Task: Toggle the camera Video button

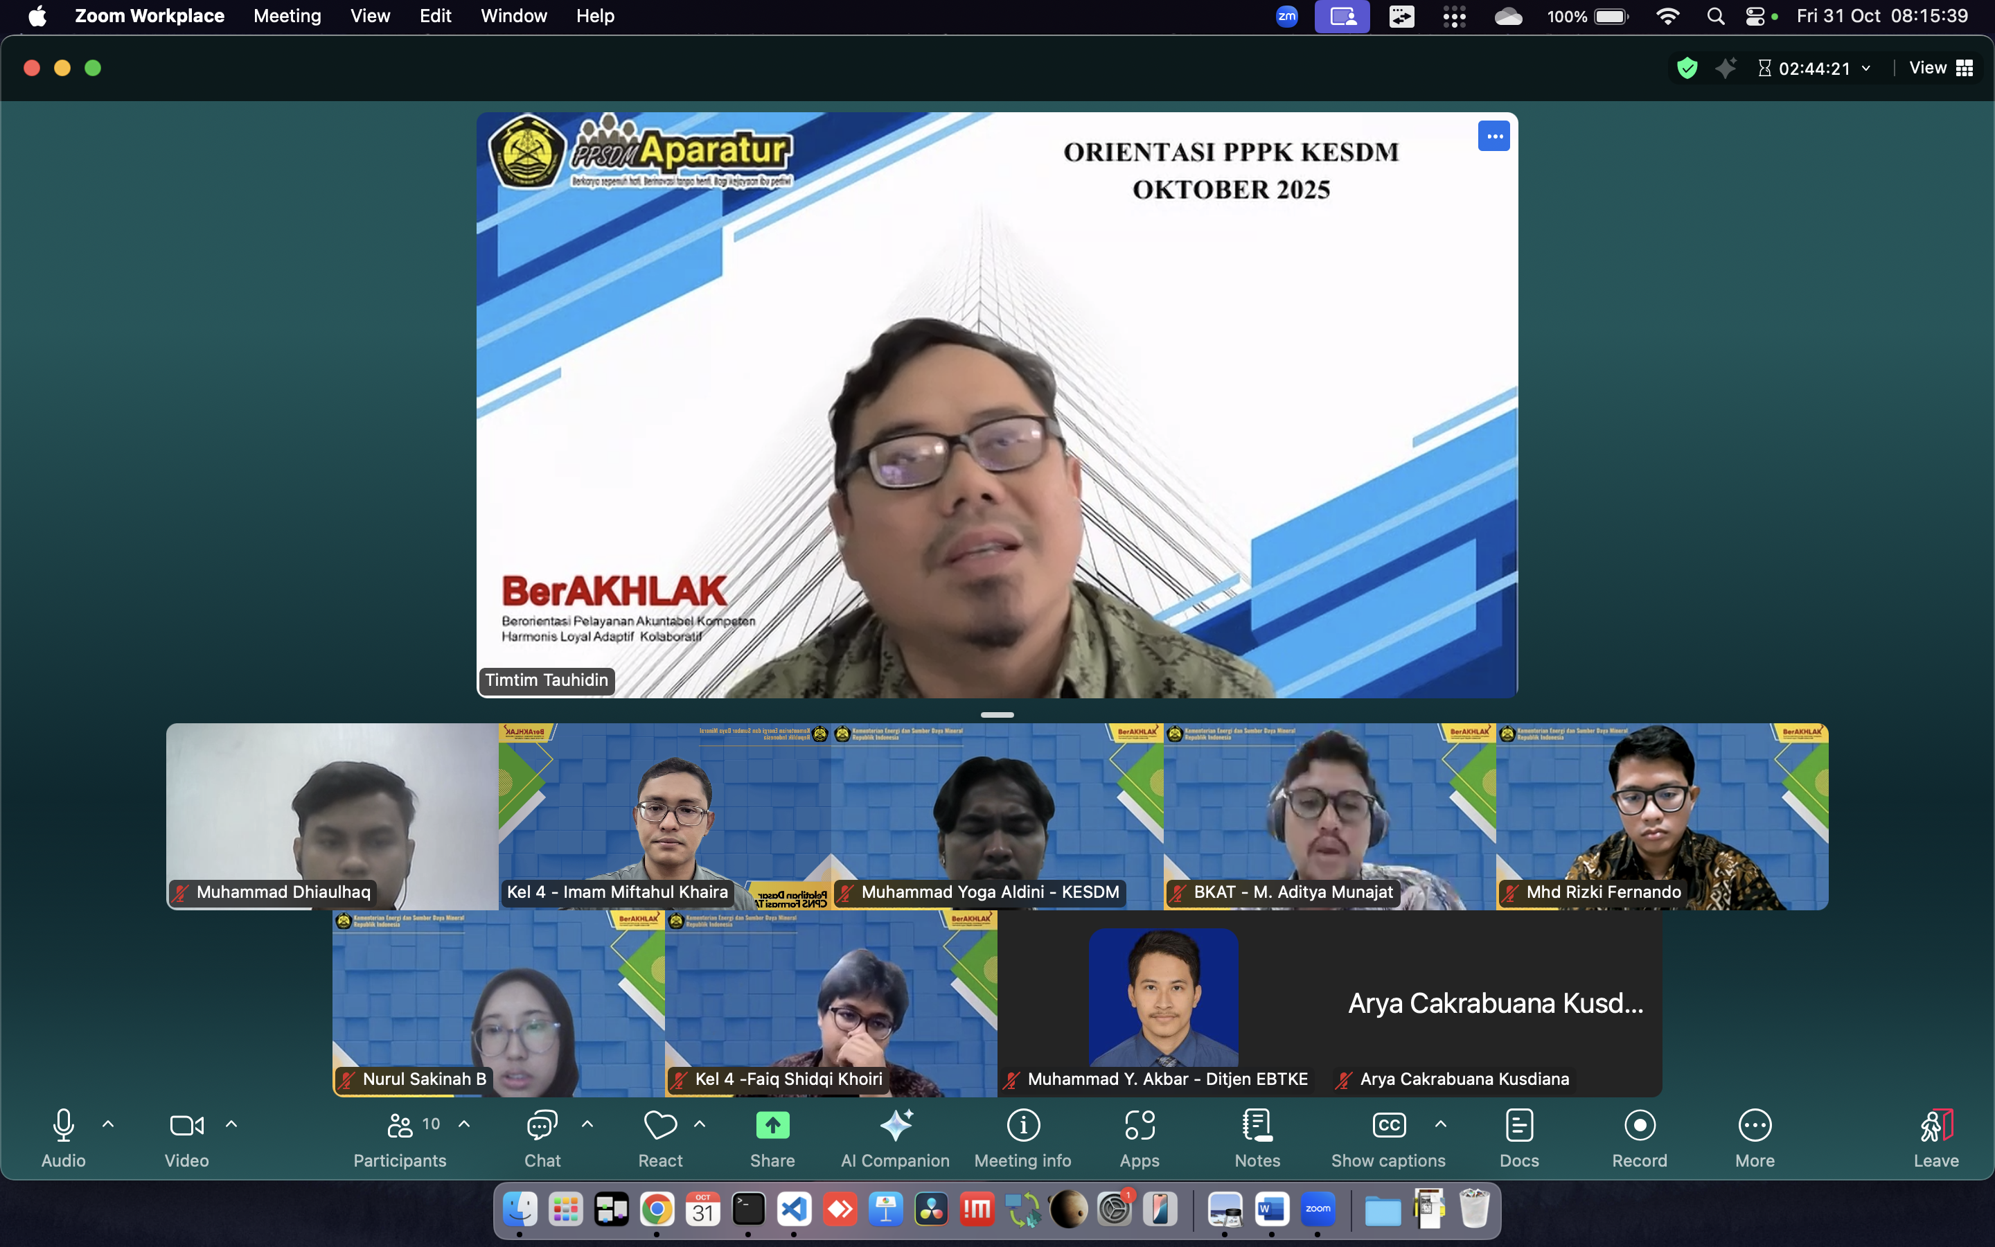Action: tap(186, 1126)
